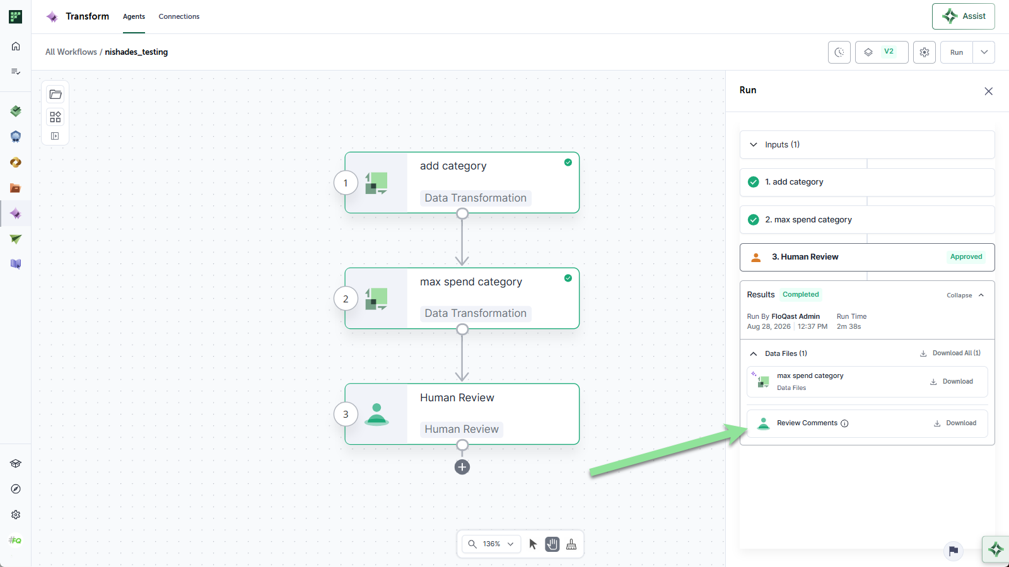The height and width of the screenshot is (567, 1009).
Task: Open the folder icon in canvas toolbar
Action: click(x=55, y=94)
